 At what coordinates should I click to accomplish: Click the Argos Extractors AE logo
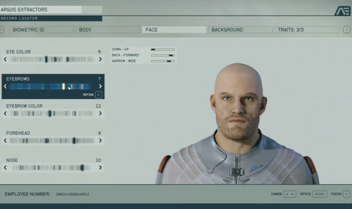coord(342,11)
